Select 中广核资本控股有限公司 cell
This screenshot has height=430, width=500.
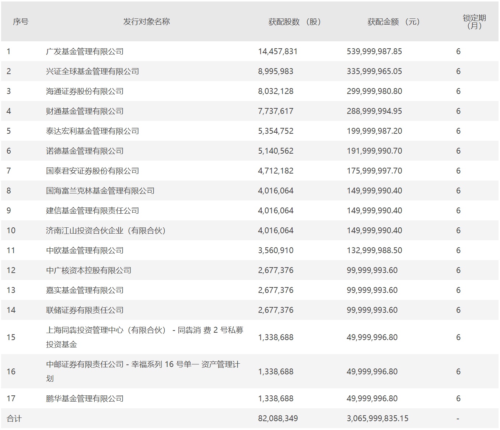[x=89, y=270]
